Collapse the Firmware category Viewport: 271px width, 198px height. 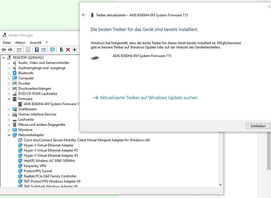pos(9,99)
